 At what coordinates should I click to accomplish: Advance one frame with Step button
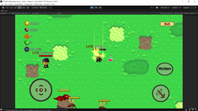pyautogui.click(x=100, y=7)
